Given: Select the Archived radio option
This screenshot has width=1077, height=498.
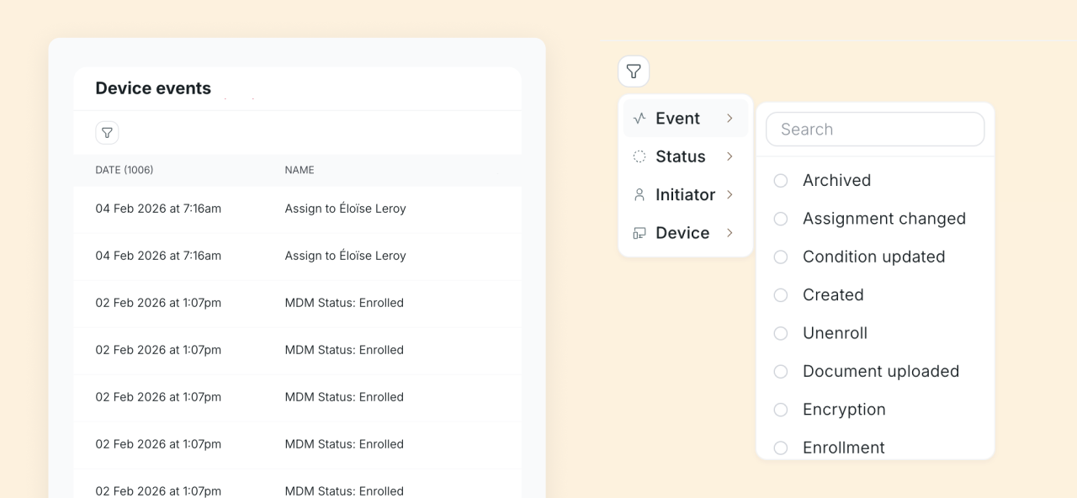Looking at the screenshot, I should (781, 181).
